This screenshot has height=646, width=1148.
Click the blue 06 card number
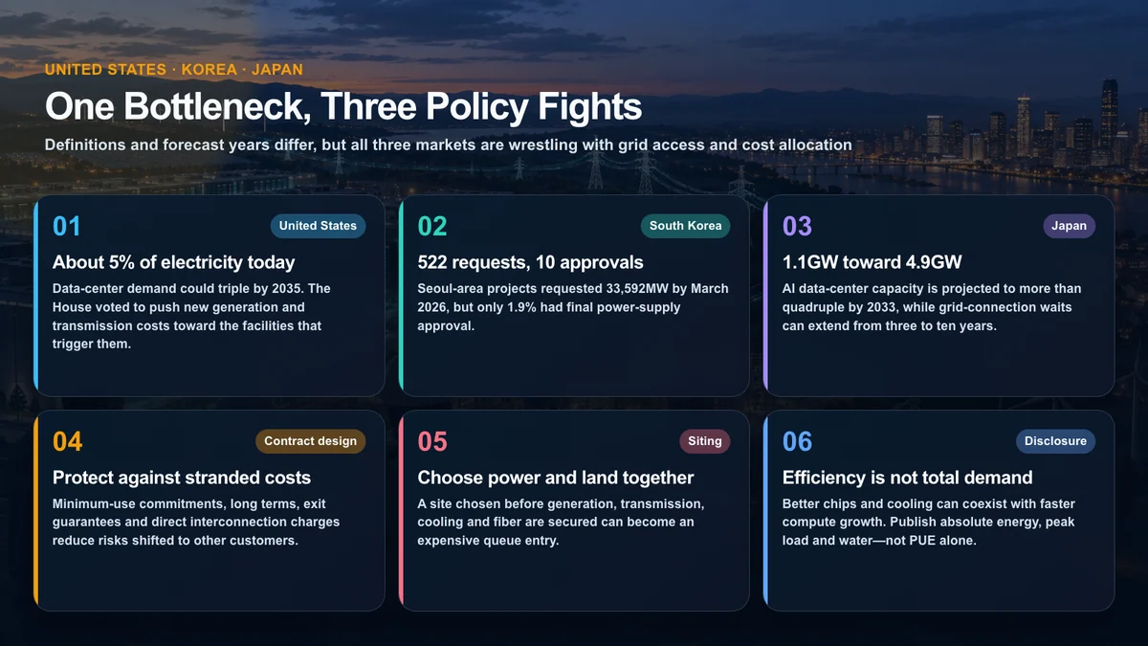tap(798, 442)
